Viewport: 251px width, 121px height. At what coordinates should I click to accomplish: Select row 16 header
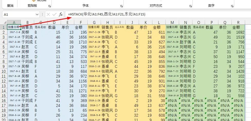coord(4,100)
